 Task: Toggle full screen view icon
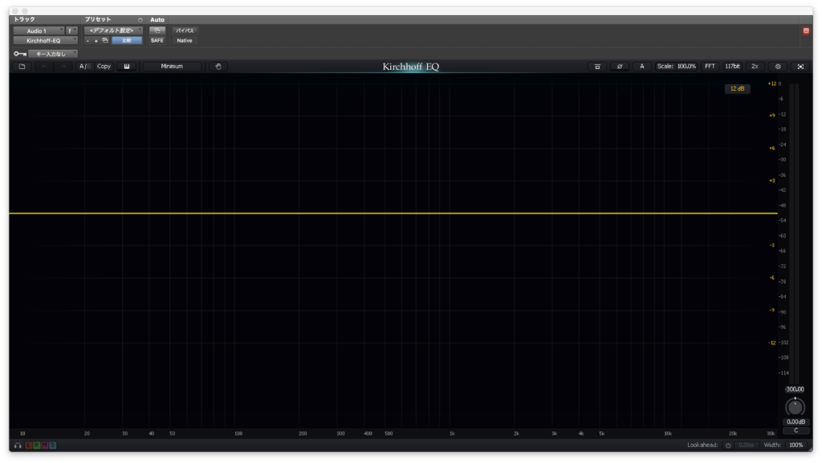point(800,67)
